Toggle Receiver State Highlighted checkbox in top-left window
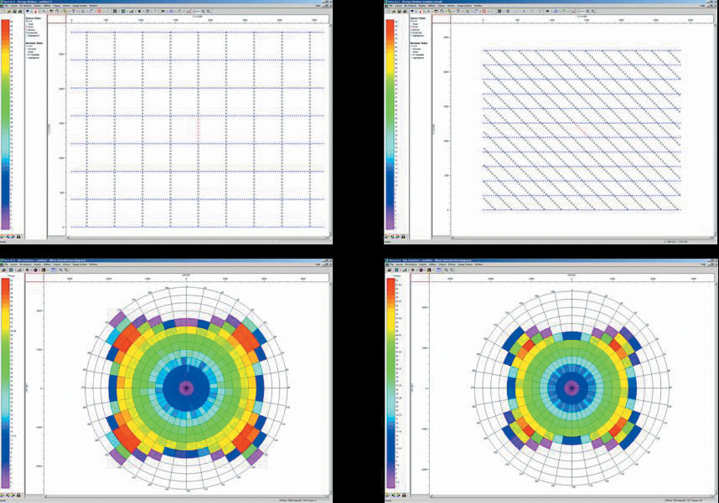The width and height of the screenshot is (719, 503). (27, 57)
